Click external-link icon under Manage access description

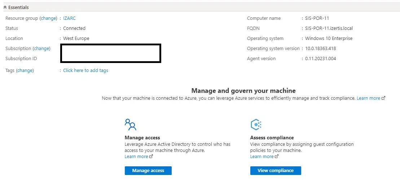point(151,157)
